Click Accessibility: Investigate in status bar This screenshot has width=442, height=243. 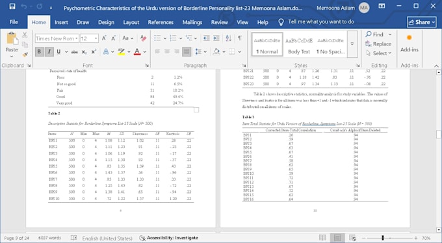[x=168, y=238]
